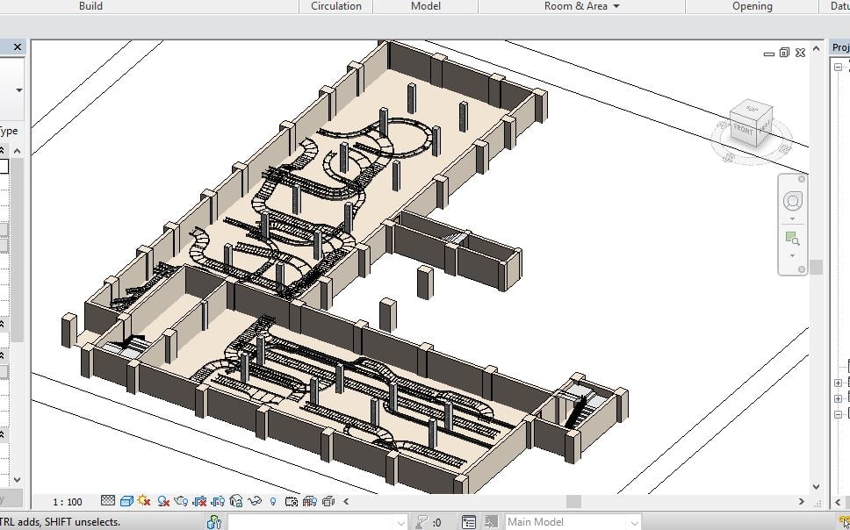The image size is (850, 530).
Task: Collapse the view control bar with the chevron
Action: (x=346, y=500)
